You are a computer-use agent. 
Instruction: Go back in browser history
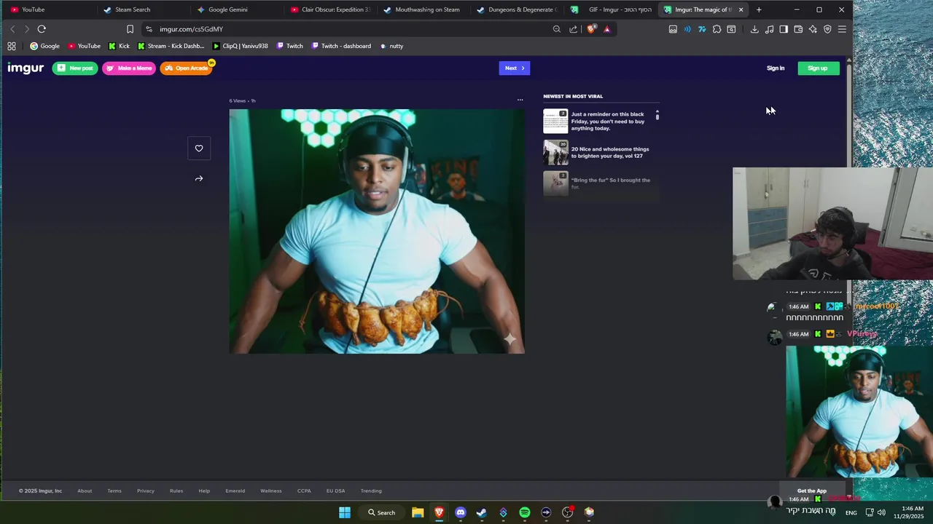(x=12, y=29)
